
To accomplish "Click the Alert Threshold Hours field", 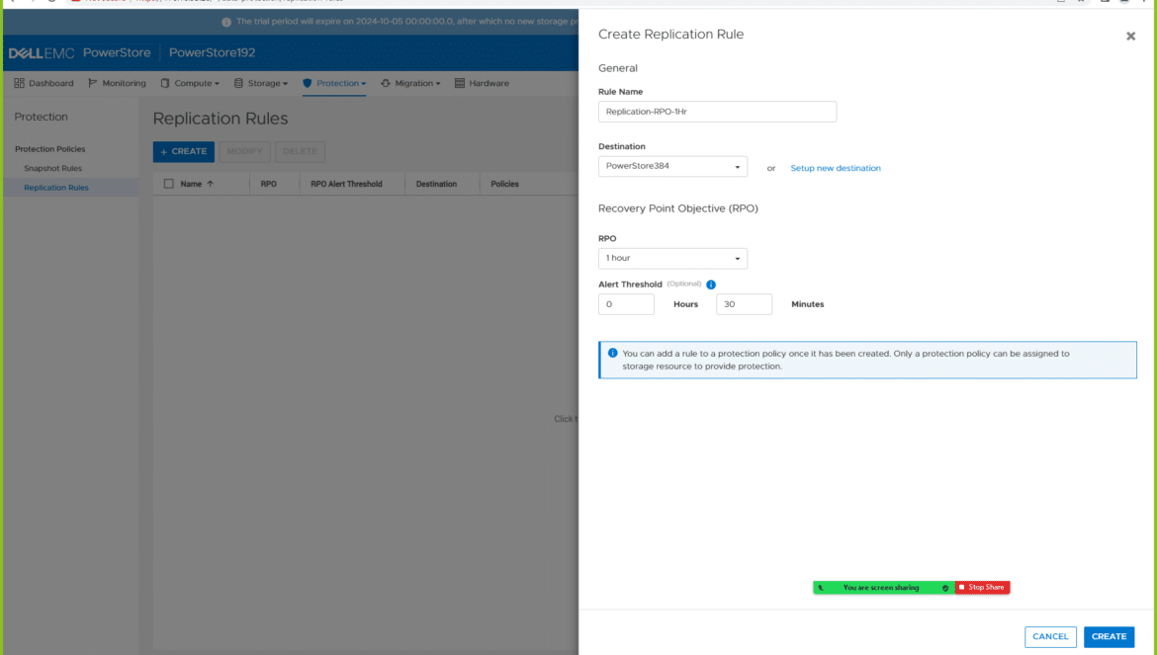I will 627,304.
